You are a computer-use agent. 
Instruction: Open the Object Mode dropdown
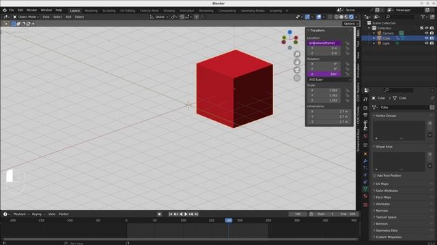click(26, 17)
